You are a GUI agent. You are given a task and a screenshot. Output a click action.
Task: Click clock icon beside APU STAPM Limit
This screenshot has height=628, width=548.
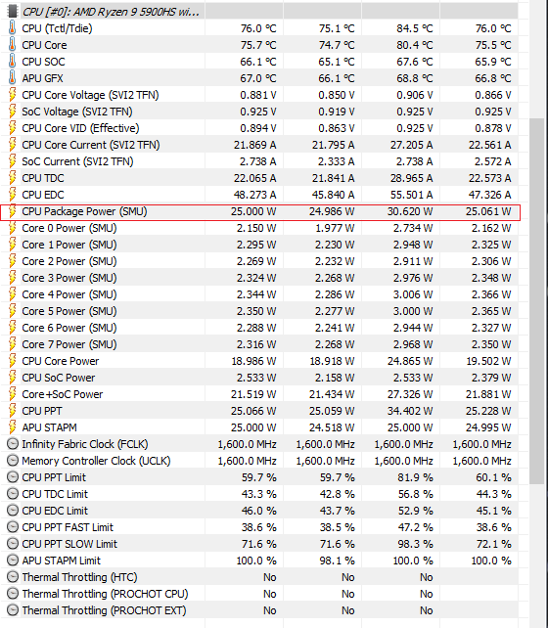pos(13,561)
